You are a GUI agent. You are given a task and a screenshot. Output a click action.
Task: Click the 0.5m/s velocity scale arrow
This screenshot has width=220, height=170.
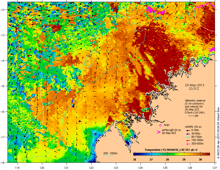(193, 116)
